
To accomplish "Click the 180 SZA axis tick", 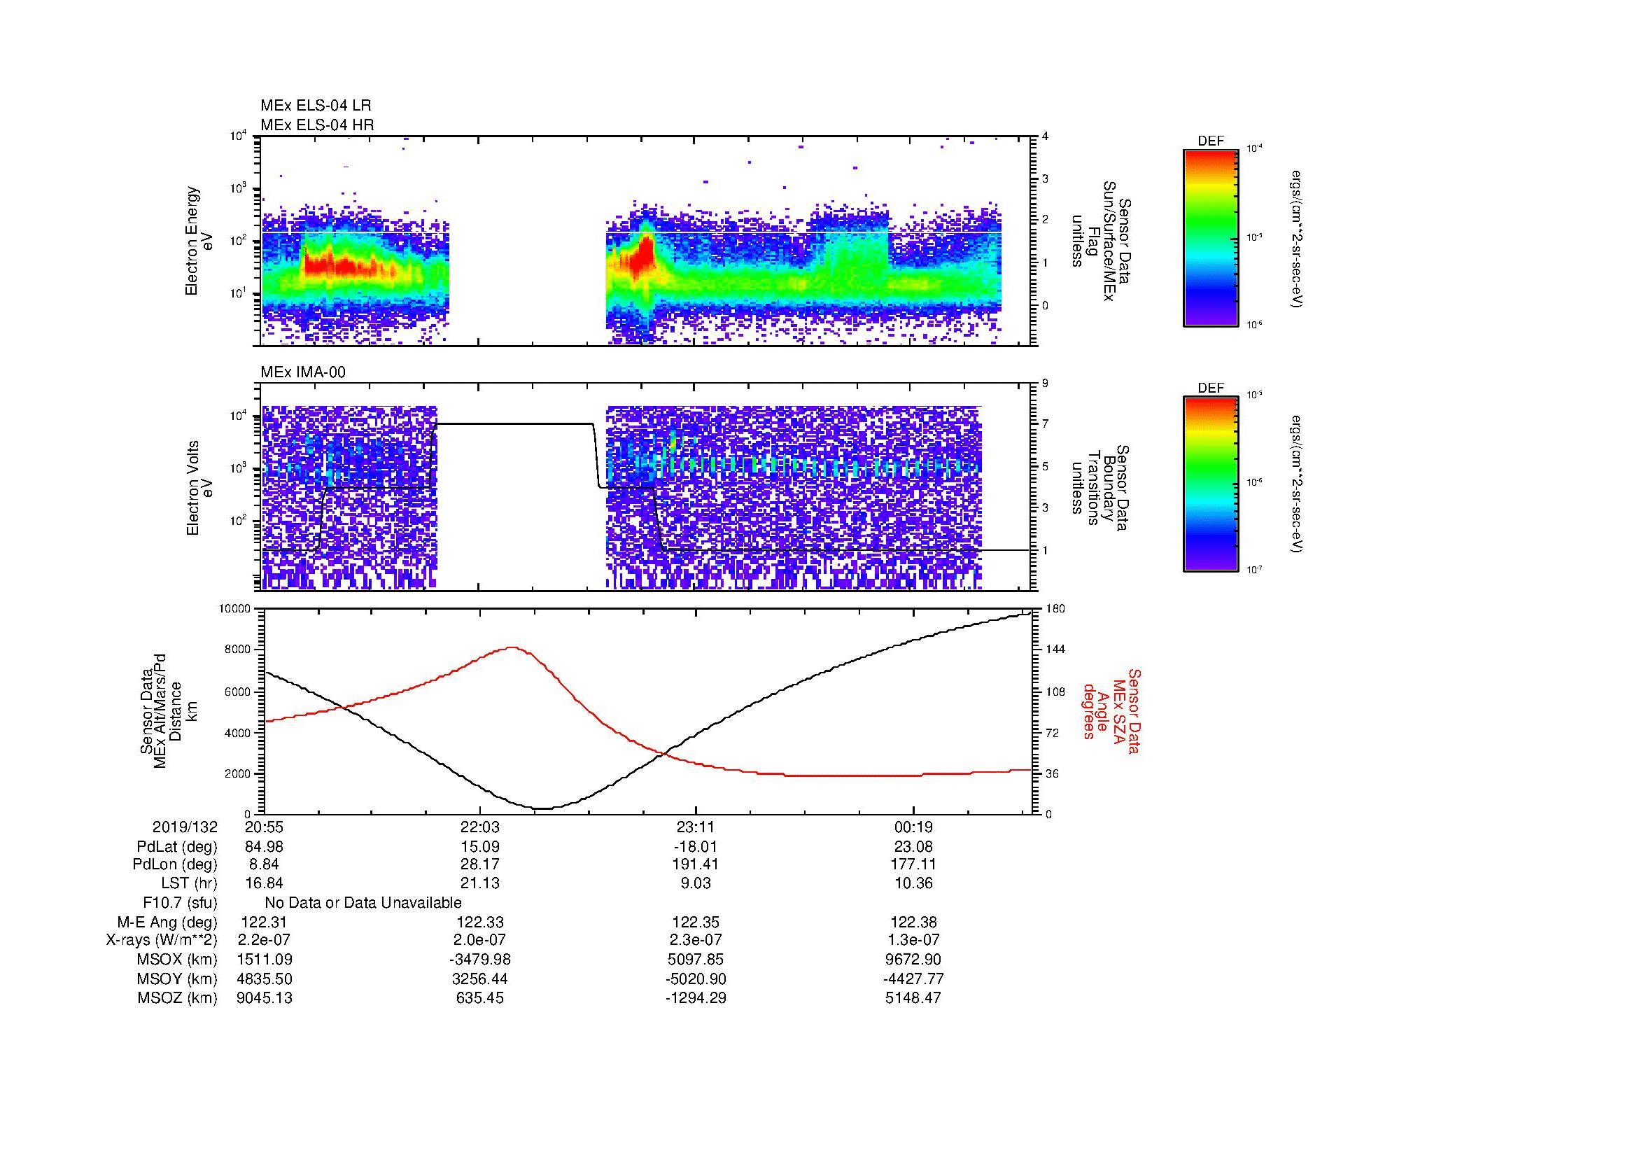I will 1055,608.
